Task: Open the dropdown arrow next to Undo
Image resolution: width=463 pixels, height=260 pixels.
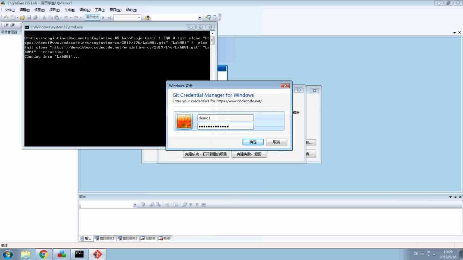Action: 71,17
